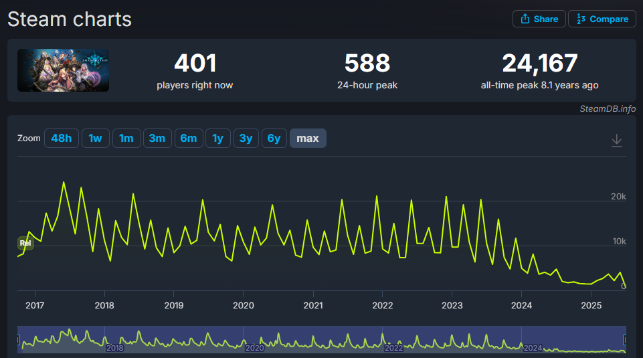
Task: Click the 2020 x-axis label
Action: coord(243,306)
